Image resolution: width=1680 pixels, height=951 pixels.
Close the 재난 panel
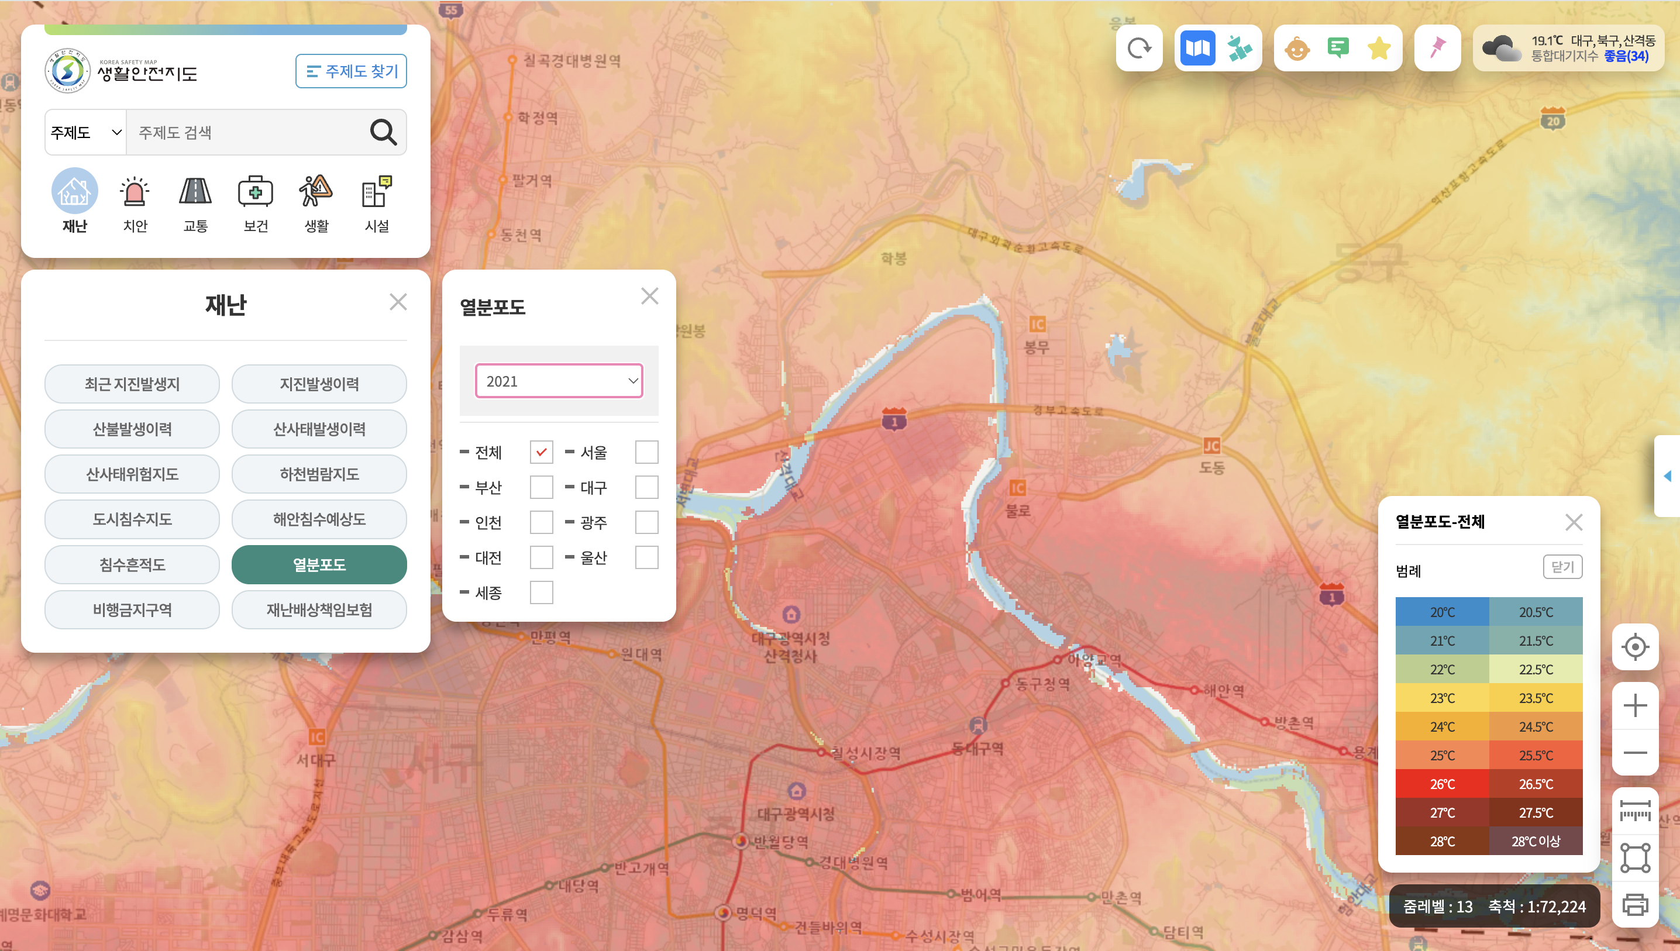(x=398, y=302)
